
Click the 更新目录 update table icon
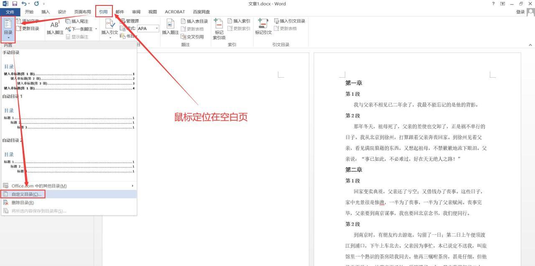[18, 29]
